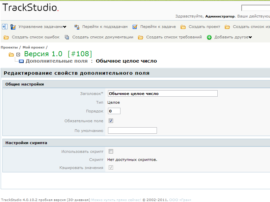
Task: Click the folder icon beside Создать проект
Action: coord(183,27)
